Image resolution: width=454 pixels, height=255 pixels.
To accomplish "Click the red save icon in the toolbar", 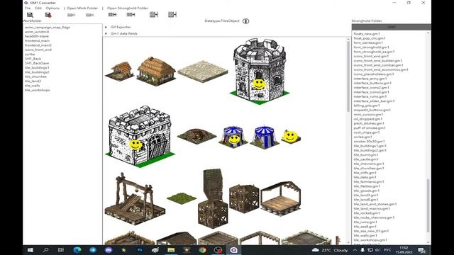I will [x=48, y=15].
